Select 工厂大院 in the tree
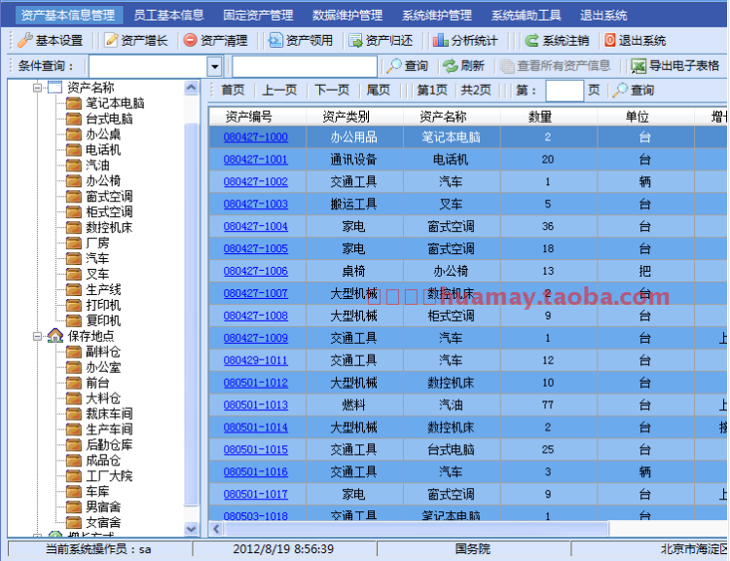The height and width of the screenshot is (561, 730). pos(109,475)
